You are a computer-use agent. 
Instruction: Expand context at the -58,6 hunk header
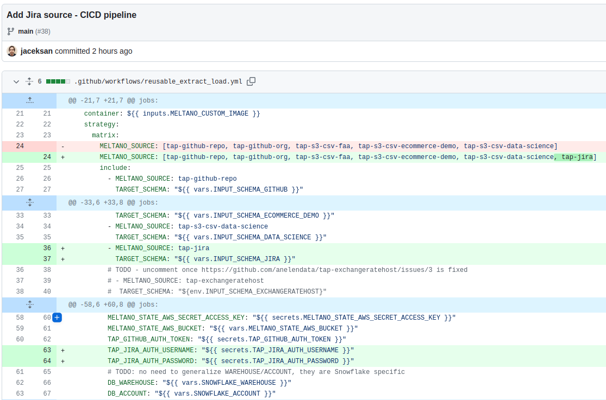pyautogui.click(x=29, y=304)
